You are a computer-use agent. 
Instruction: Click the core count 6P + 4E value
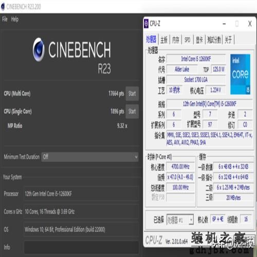coord(218,219)
